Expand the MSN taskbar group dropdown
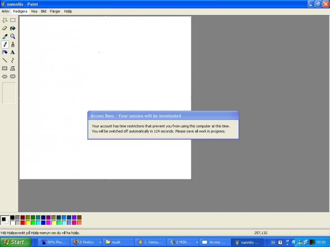The width and height of the screenshot is (330, 247). pos(197,242)
